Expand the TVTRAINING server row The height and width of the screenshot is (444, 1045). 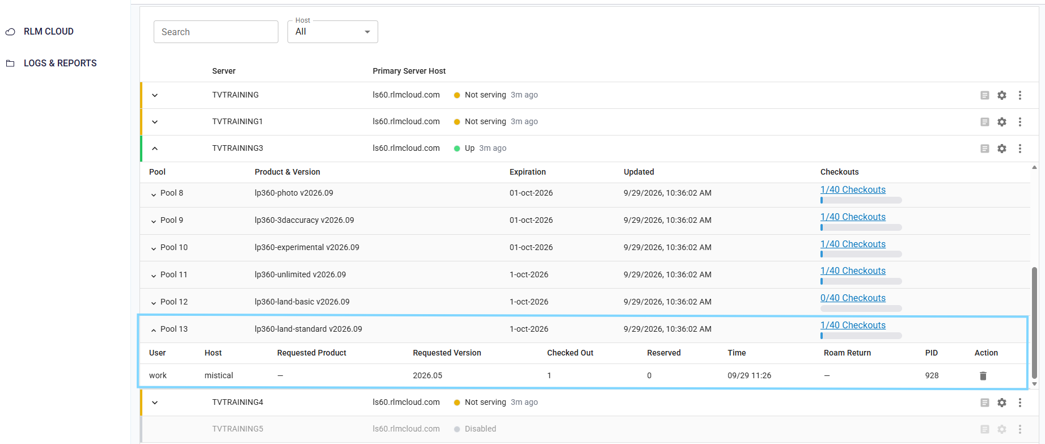[155, 95]
